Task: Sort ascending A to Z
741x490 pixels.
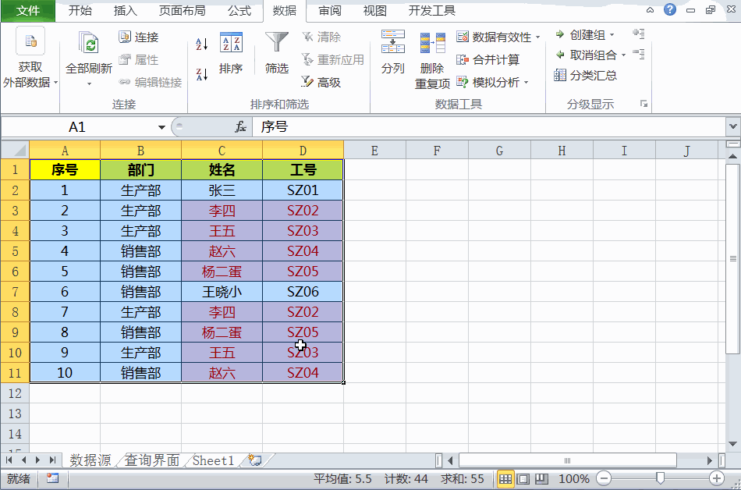Action: click(x=202, y=44)
